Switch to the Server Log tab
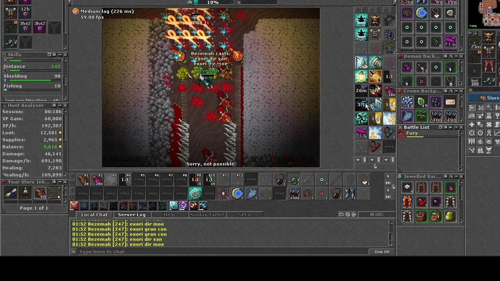 point(132,215)
